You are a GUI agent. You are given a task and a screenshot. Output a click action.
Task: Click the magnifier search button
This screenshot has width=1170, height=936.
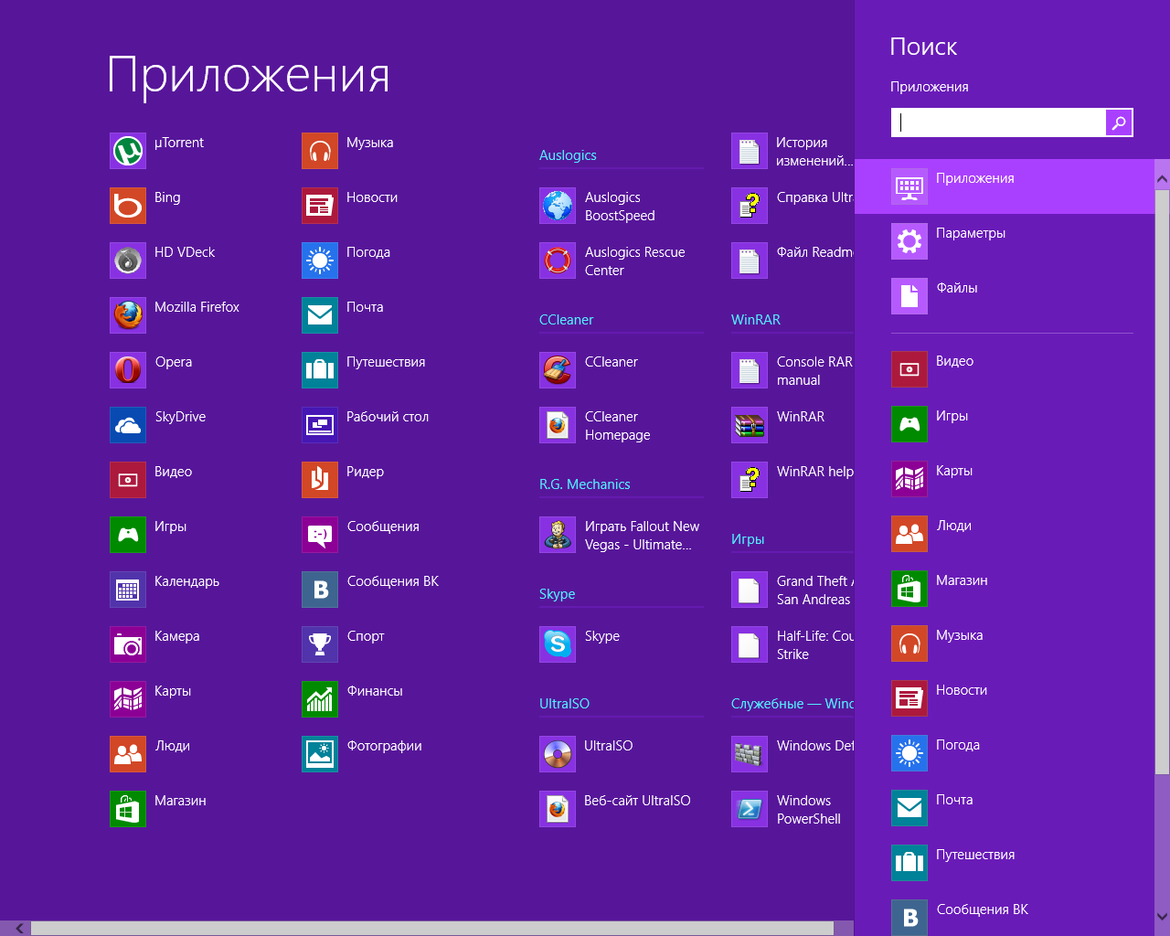coord(1119,122)
